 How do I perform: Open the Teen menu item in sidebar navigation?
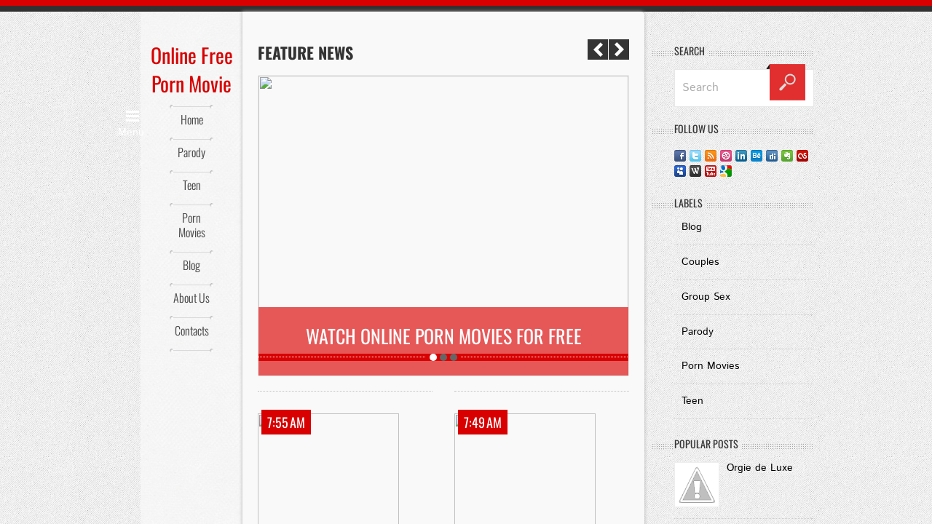coord(191,186)
